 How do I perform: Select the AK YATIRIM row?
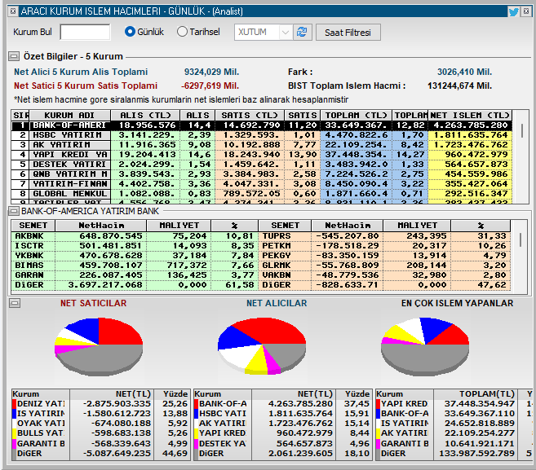tap(262, 145)
